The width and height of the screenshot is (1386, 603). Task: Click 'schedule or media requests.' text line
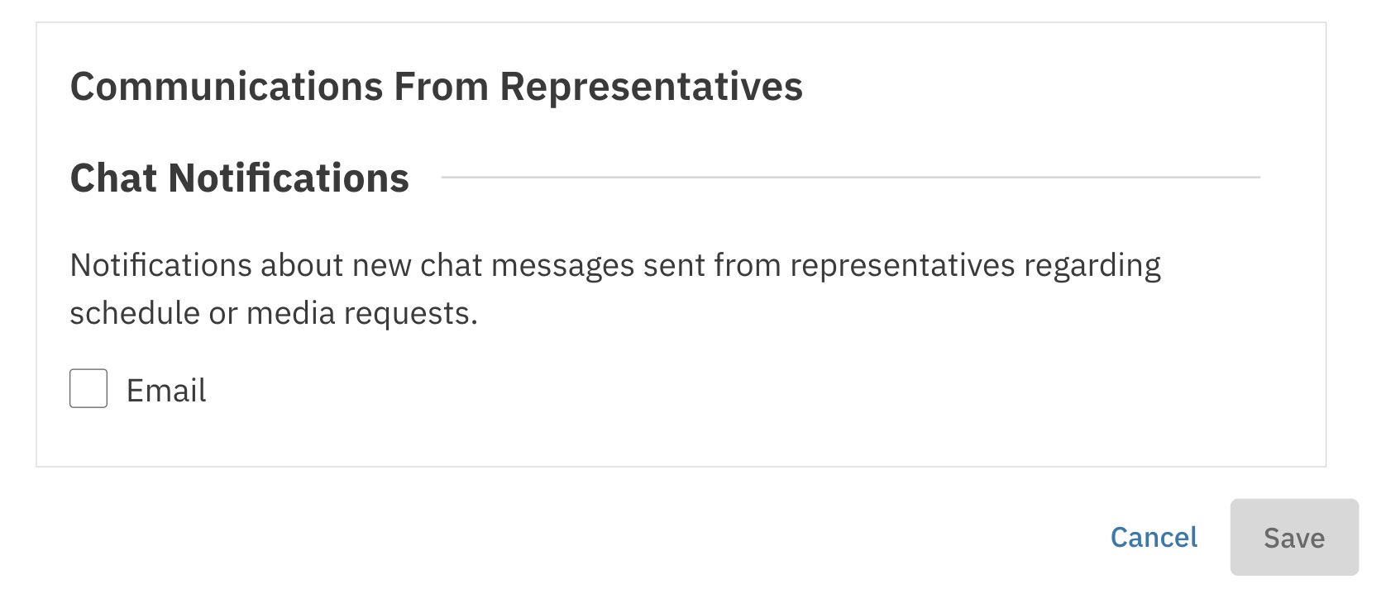(274, 313)
